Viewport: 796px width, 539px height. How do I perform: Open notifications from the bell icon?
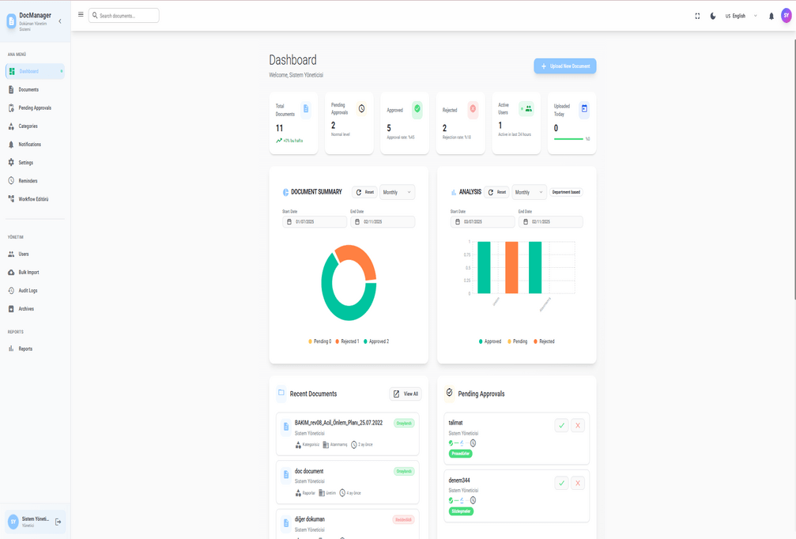pyautogui.click(x=771, y=15)
